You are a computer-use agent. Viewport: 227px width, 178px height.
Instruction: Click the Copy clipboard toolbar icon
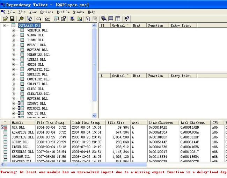(x=21, y=19)
